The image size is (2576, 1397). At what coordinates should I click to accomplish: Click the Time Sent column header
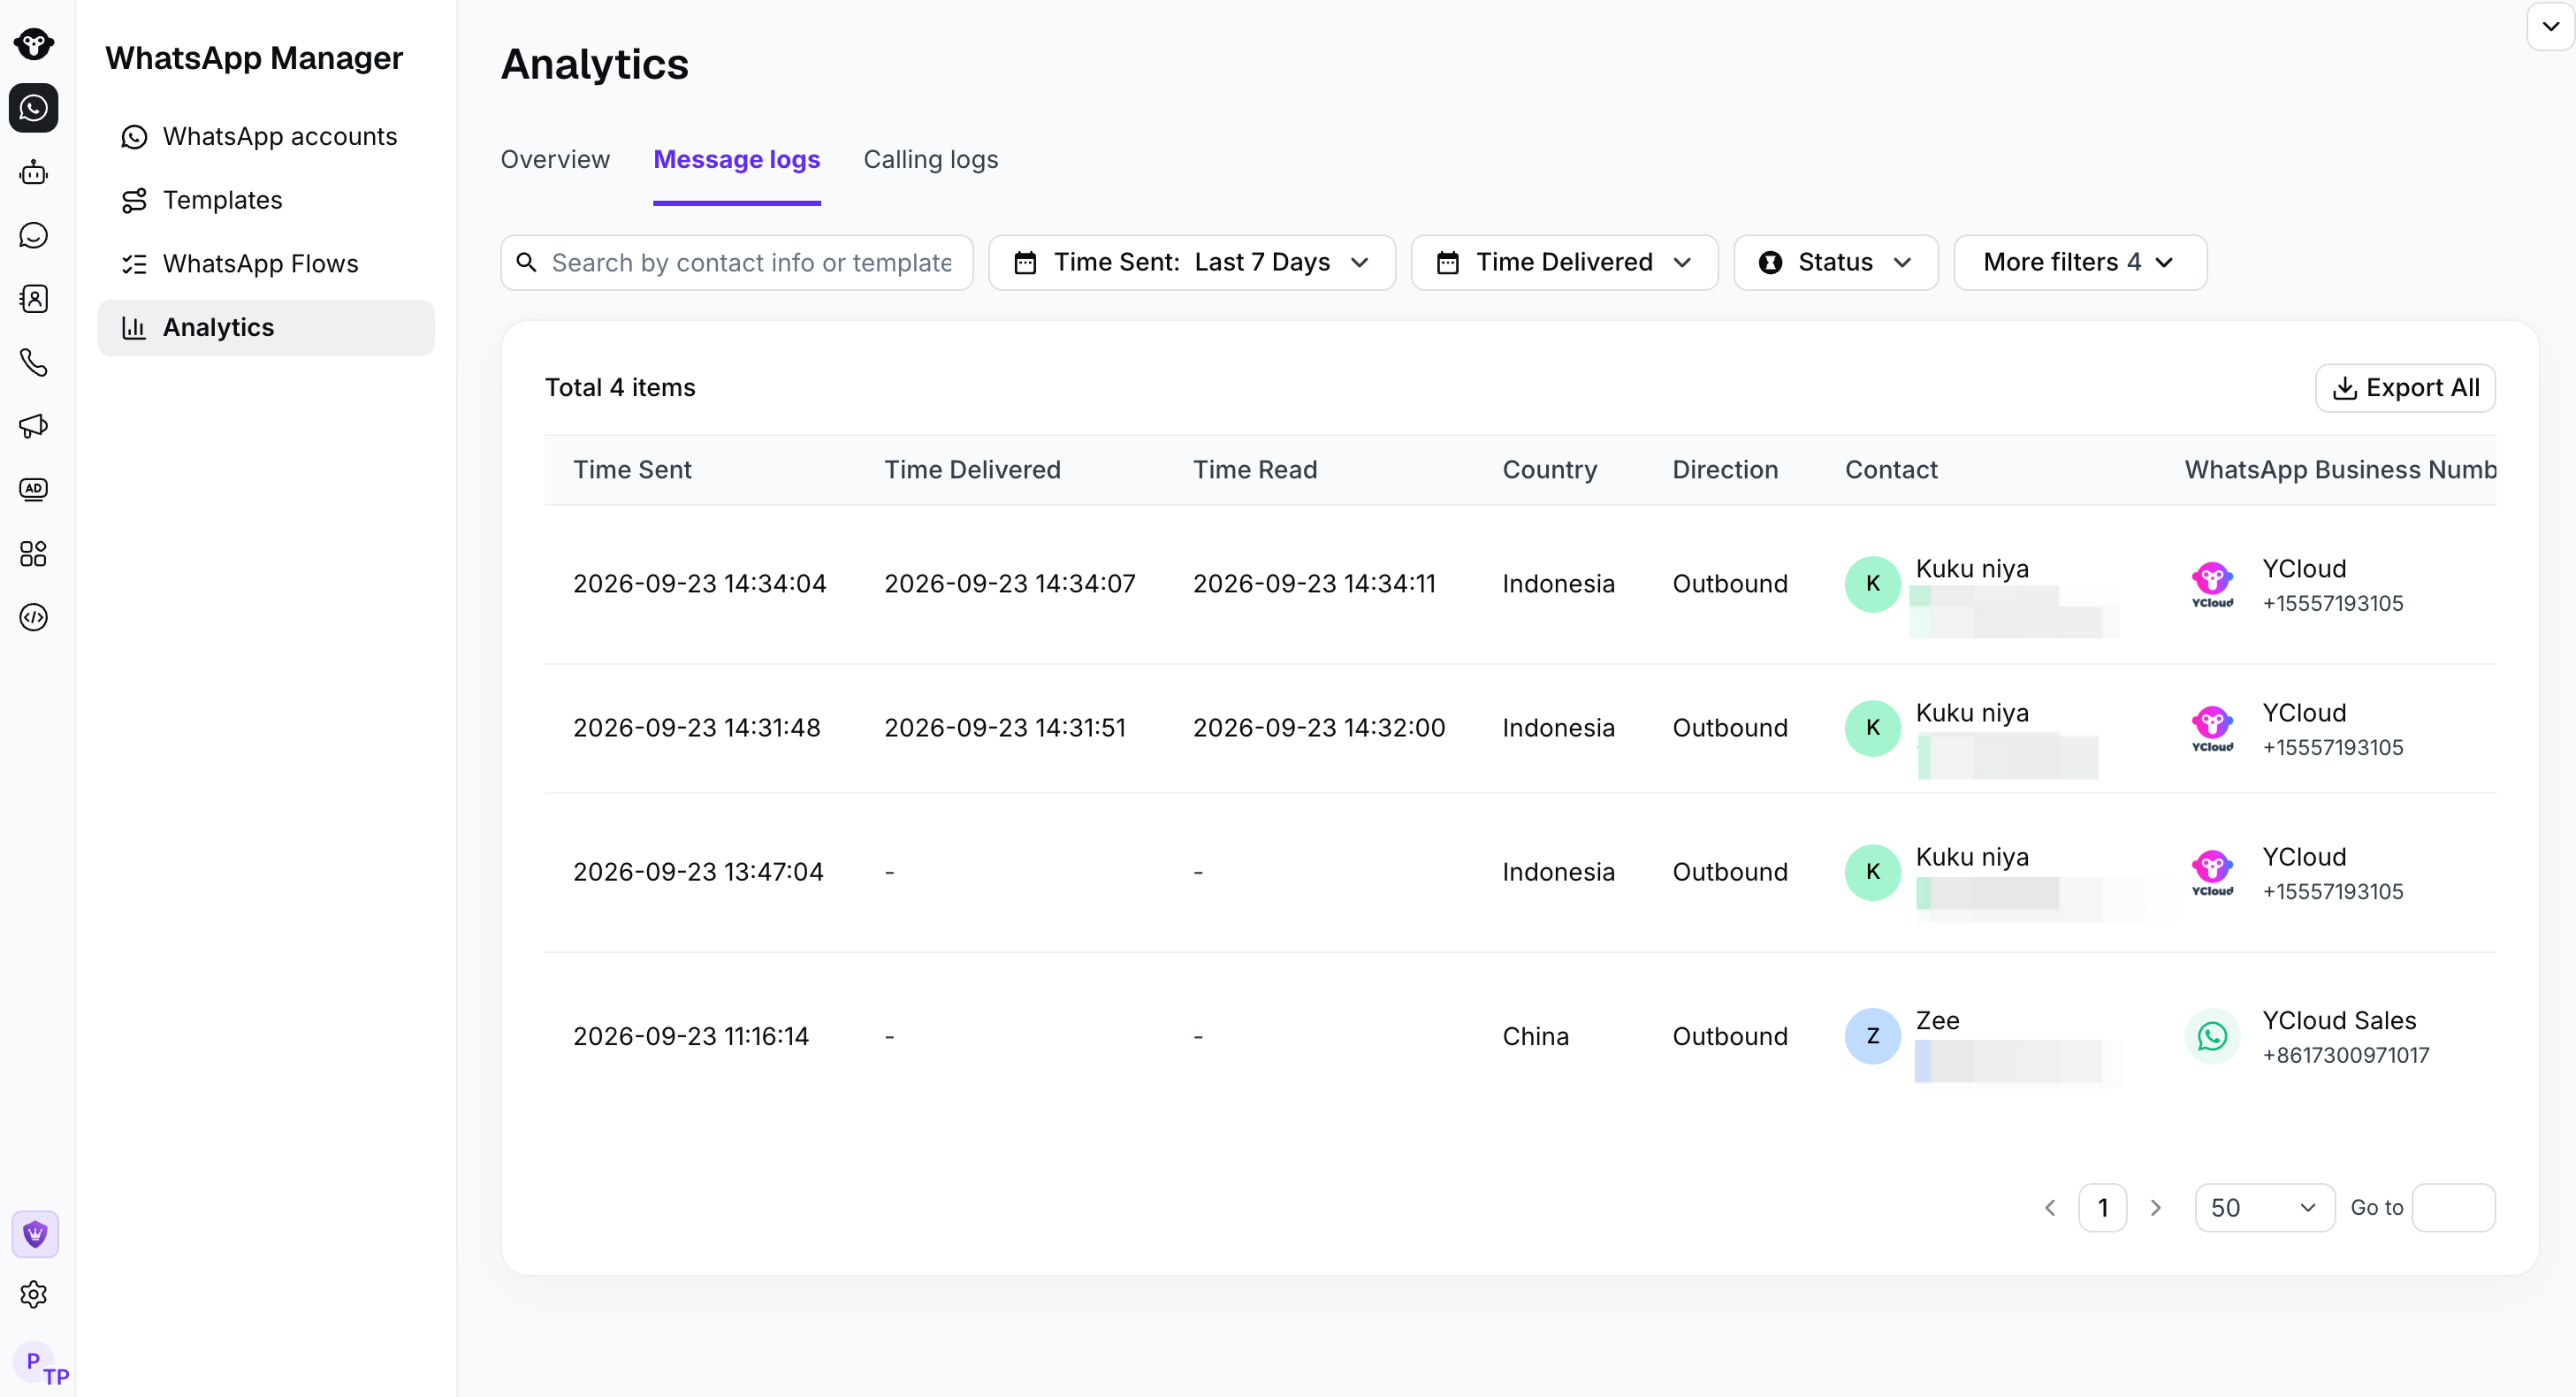632,470
